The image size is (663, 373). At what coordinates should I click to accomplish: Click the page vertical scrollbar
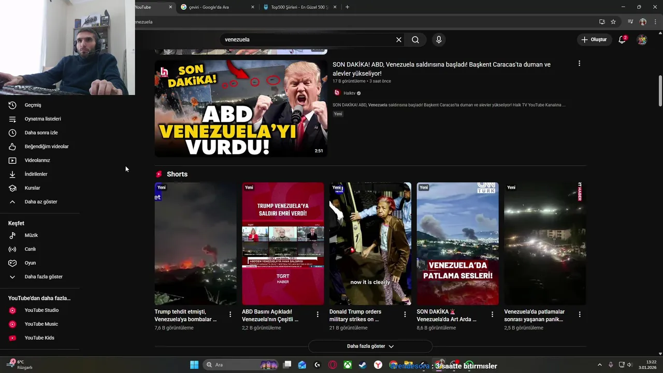click(x=660, y=91)
